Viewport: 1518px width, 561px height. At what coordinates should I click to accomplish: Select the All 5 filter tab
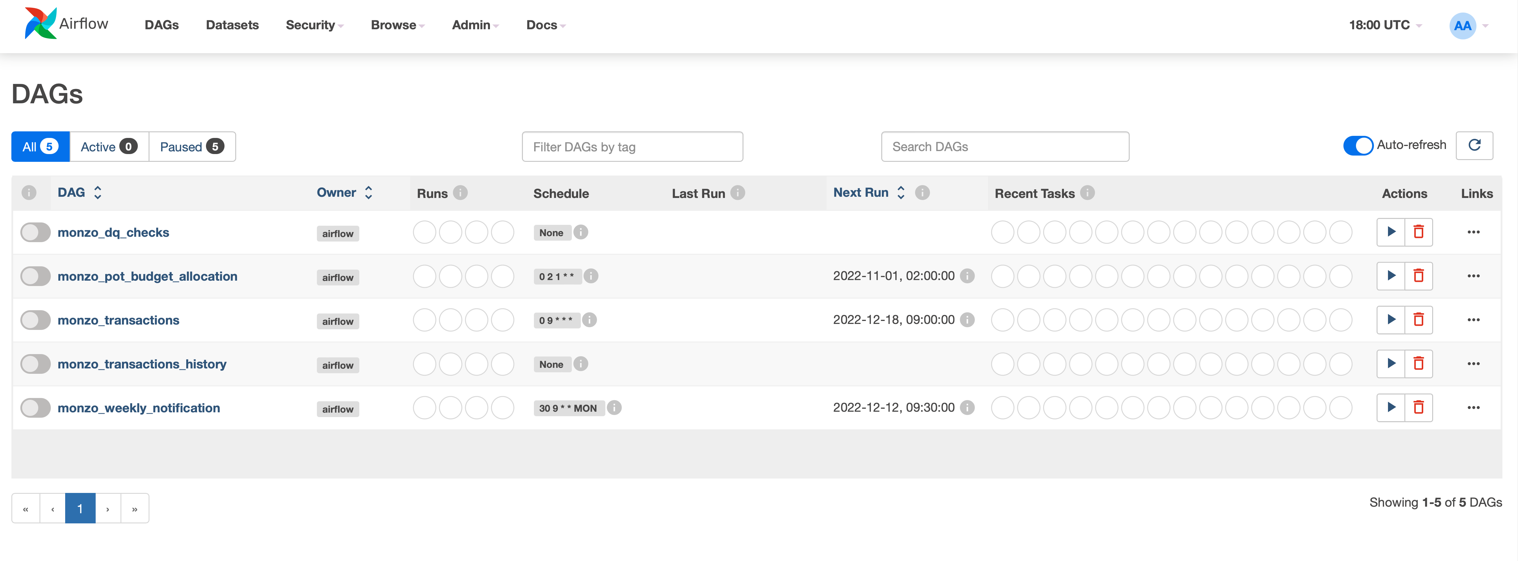[x=40, y=147]
